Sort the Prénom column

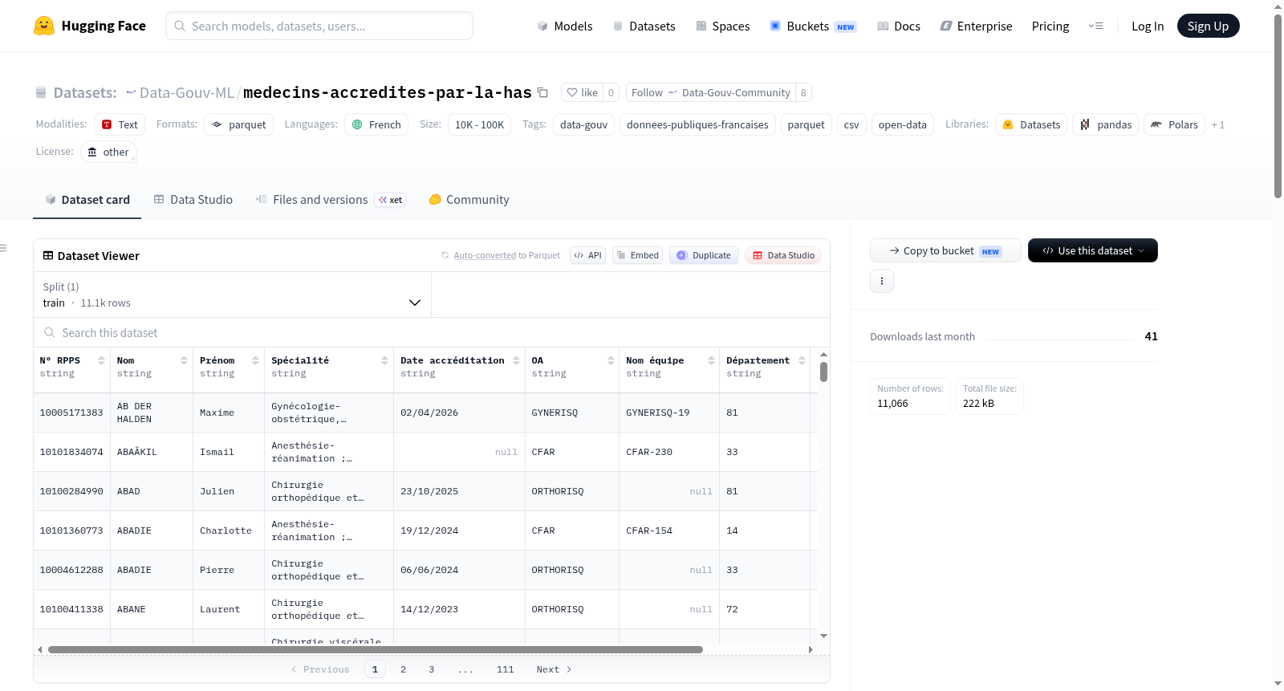tap(255, 360)
